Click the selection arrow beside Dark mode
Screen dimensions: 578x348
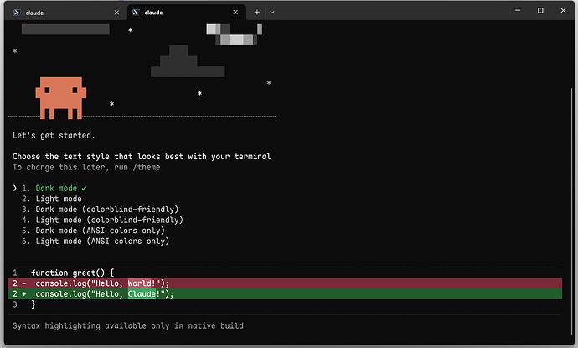tap(15, 188)
